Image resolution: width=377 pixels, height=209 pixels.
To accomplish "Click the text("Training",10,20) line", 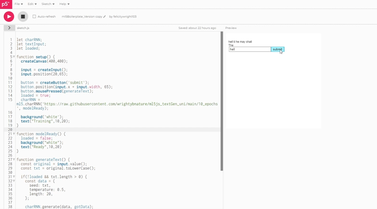I will coord(45,121).
